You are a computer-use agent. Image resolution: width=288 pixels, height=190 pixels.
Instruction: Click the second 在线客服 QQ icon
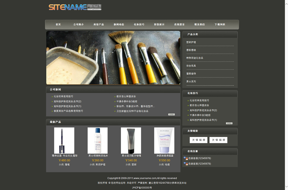point(185,164)
